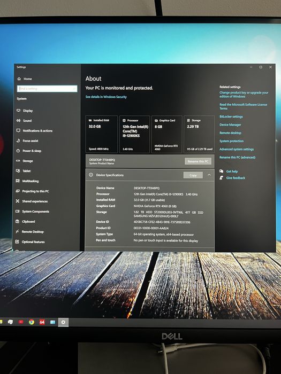The height and width of the screenshot is (374, 281).
Task: Click the Notifications & actions icon
Action: (x=18, y=130)
